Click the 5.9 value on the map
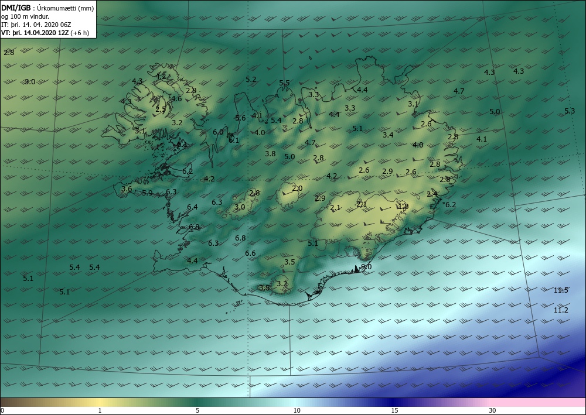The image size is (586, 415). (147, 193)
